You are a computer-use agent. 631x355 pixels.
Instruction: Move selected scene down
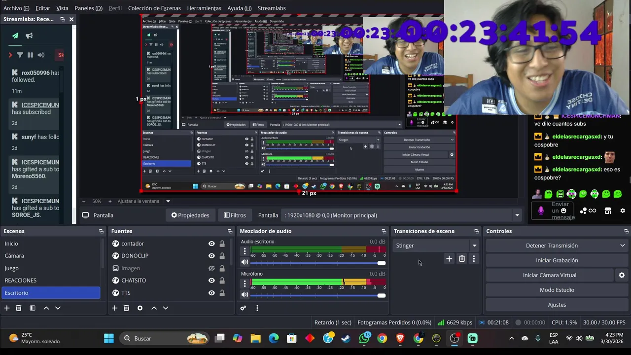click(58, 308)
